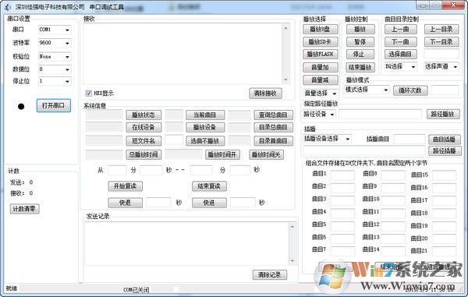Open the 串口 COM1 dropdown
This screenshot has width=468, height=297.
pyautogui.click(x=55, y=30)
